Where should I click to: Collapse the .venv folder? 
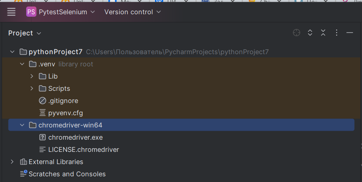[22, 64]
